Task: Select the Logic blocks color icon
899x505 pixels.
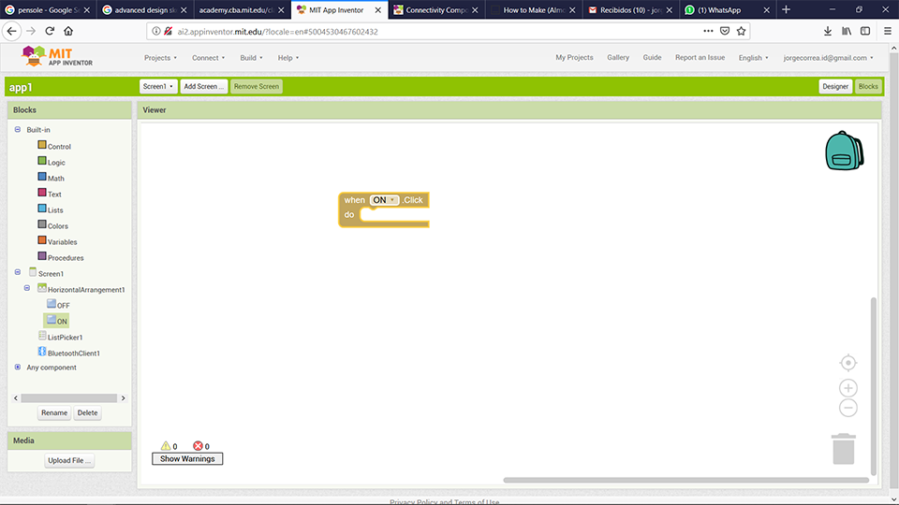Action: pyautogui.click(x=42, y=161)
